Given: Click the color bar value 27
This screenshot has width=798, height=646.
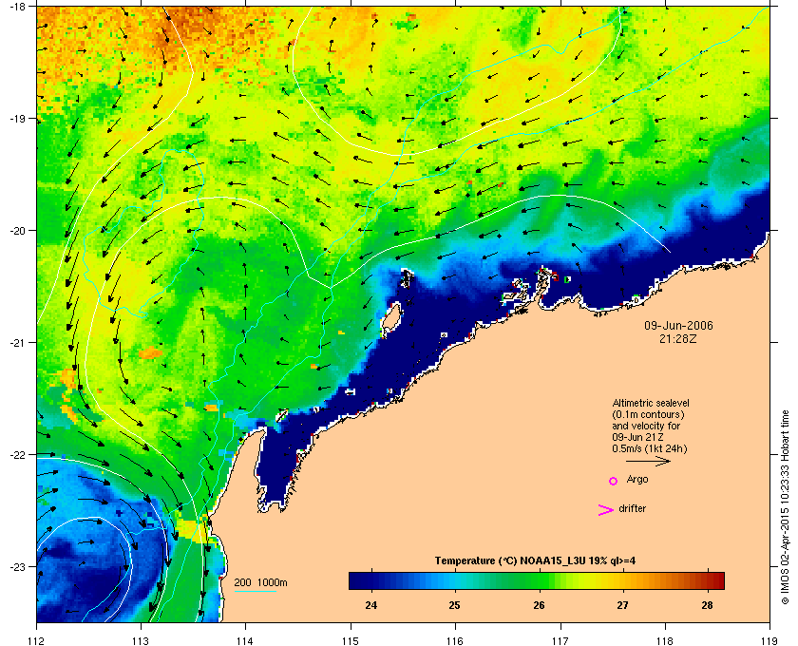Looking at the screenshot, I should coord(622,605).
